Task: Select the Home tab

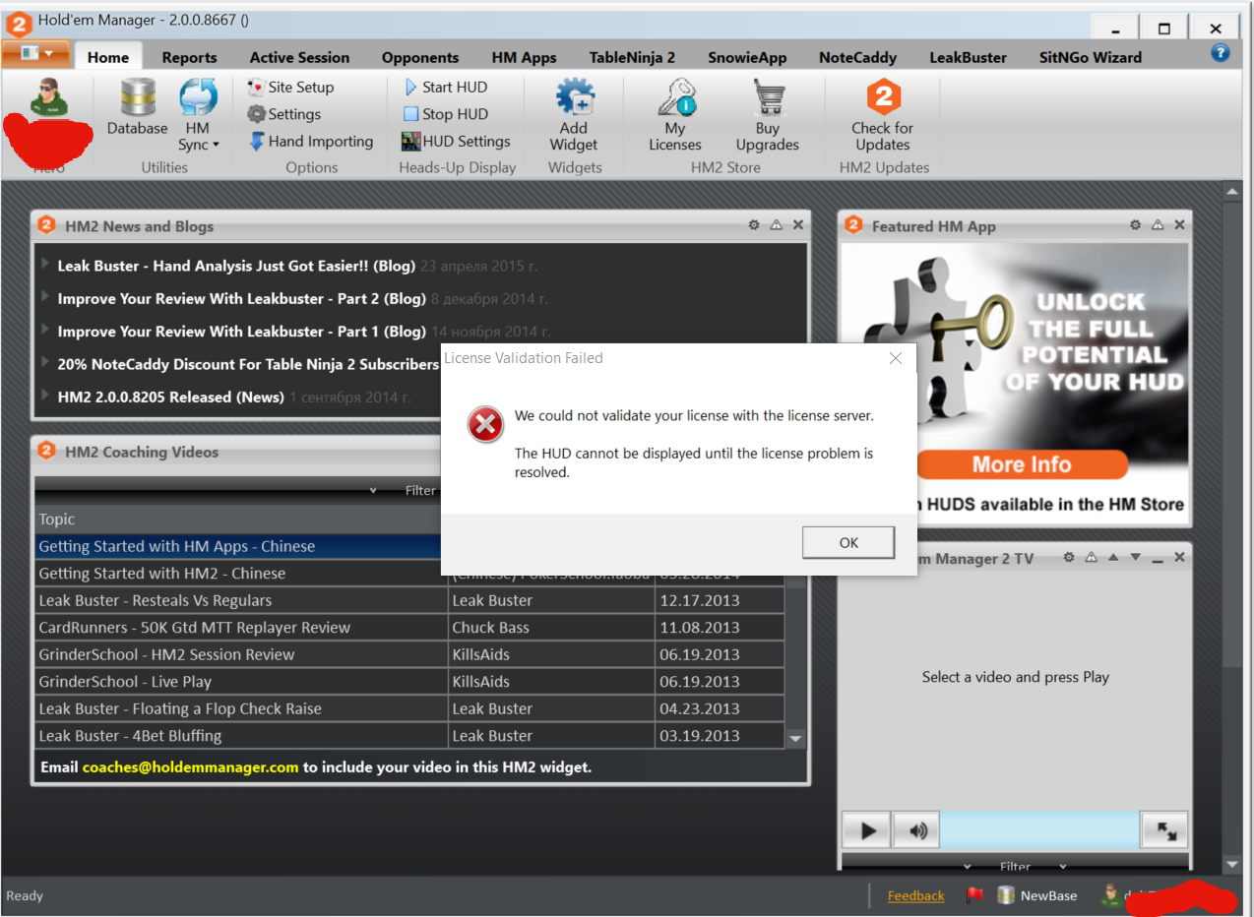Action: [108, 57]
